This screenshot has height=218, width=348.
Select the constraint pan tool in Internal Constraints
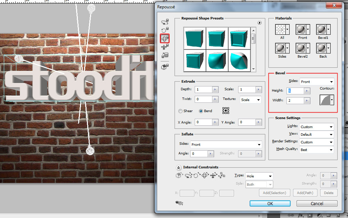coord(205,175)
